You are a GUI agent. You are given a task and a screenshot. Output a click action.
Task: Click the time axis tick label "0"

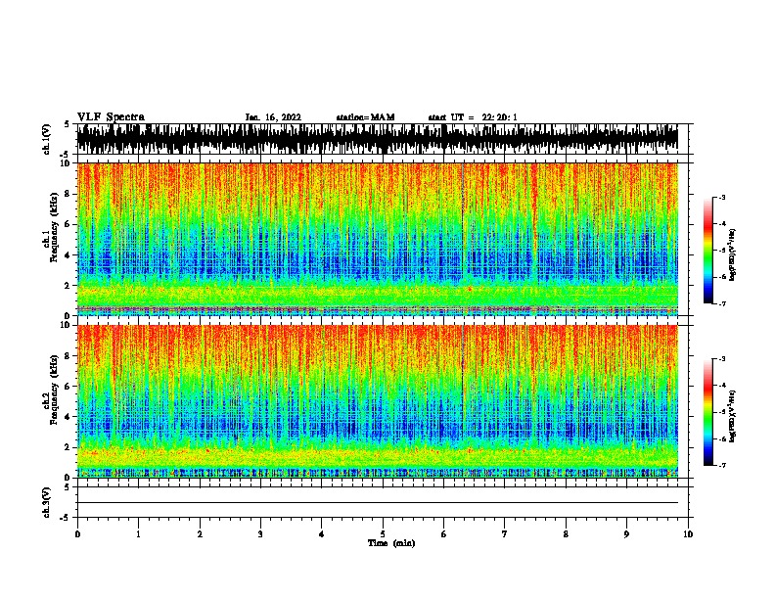[x=77, y=534]
